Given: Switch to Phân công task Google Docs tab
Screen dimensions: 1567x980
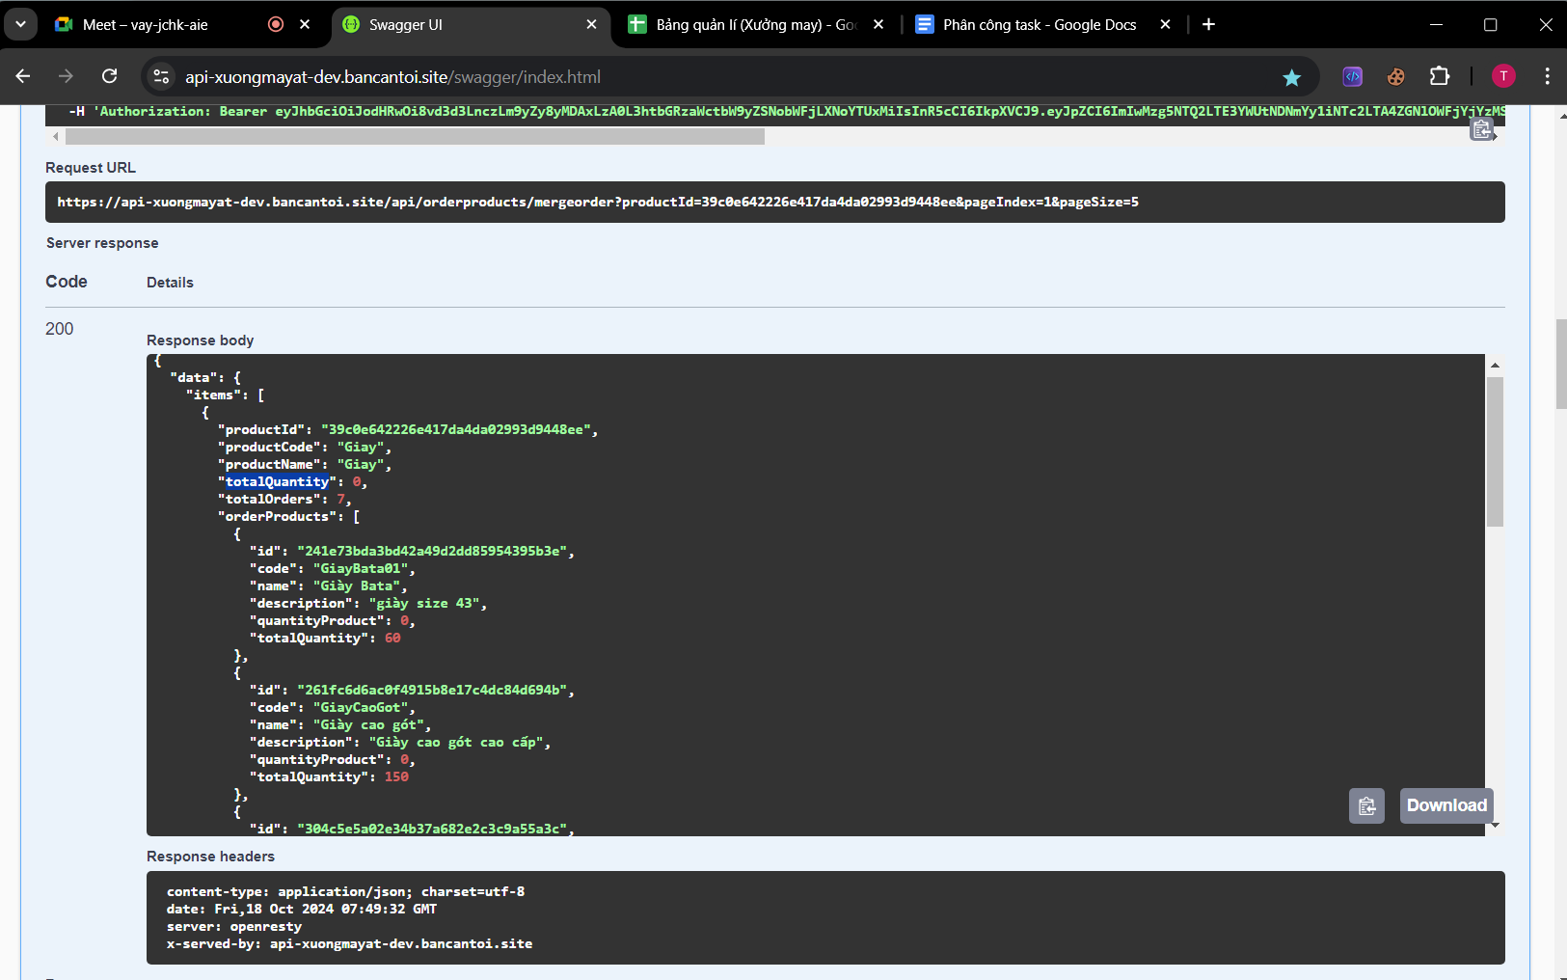Looking at the screenshot, I should coord(1039,25).
